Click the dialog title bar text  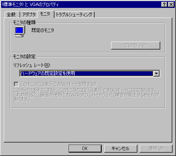pos(30,4)
